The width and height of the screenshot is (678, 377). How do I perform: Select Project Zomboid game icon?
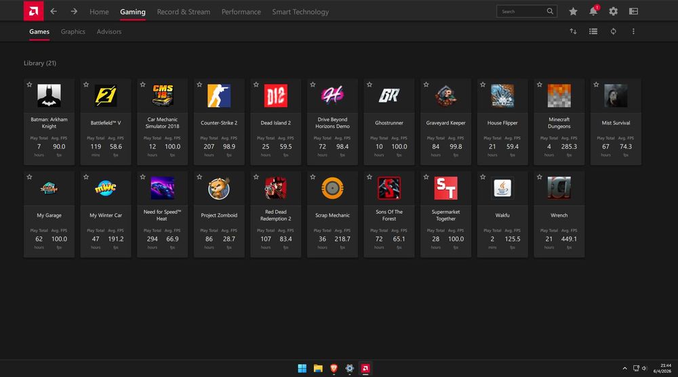coord(219,188)
